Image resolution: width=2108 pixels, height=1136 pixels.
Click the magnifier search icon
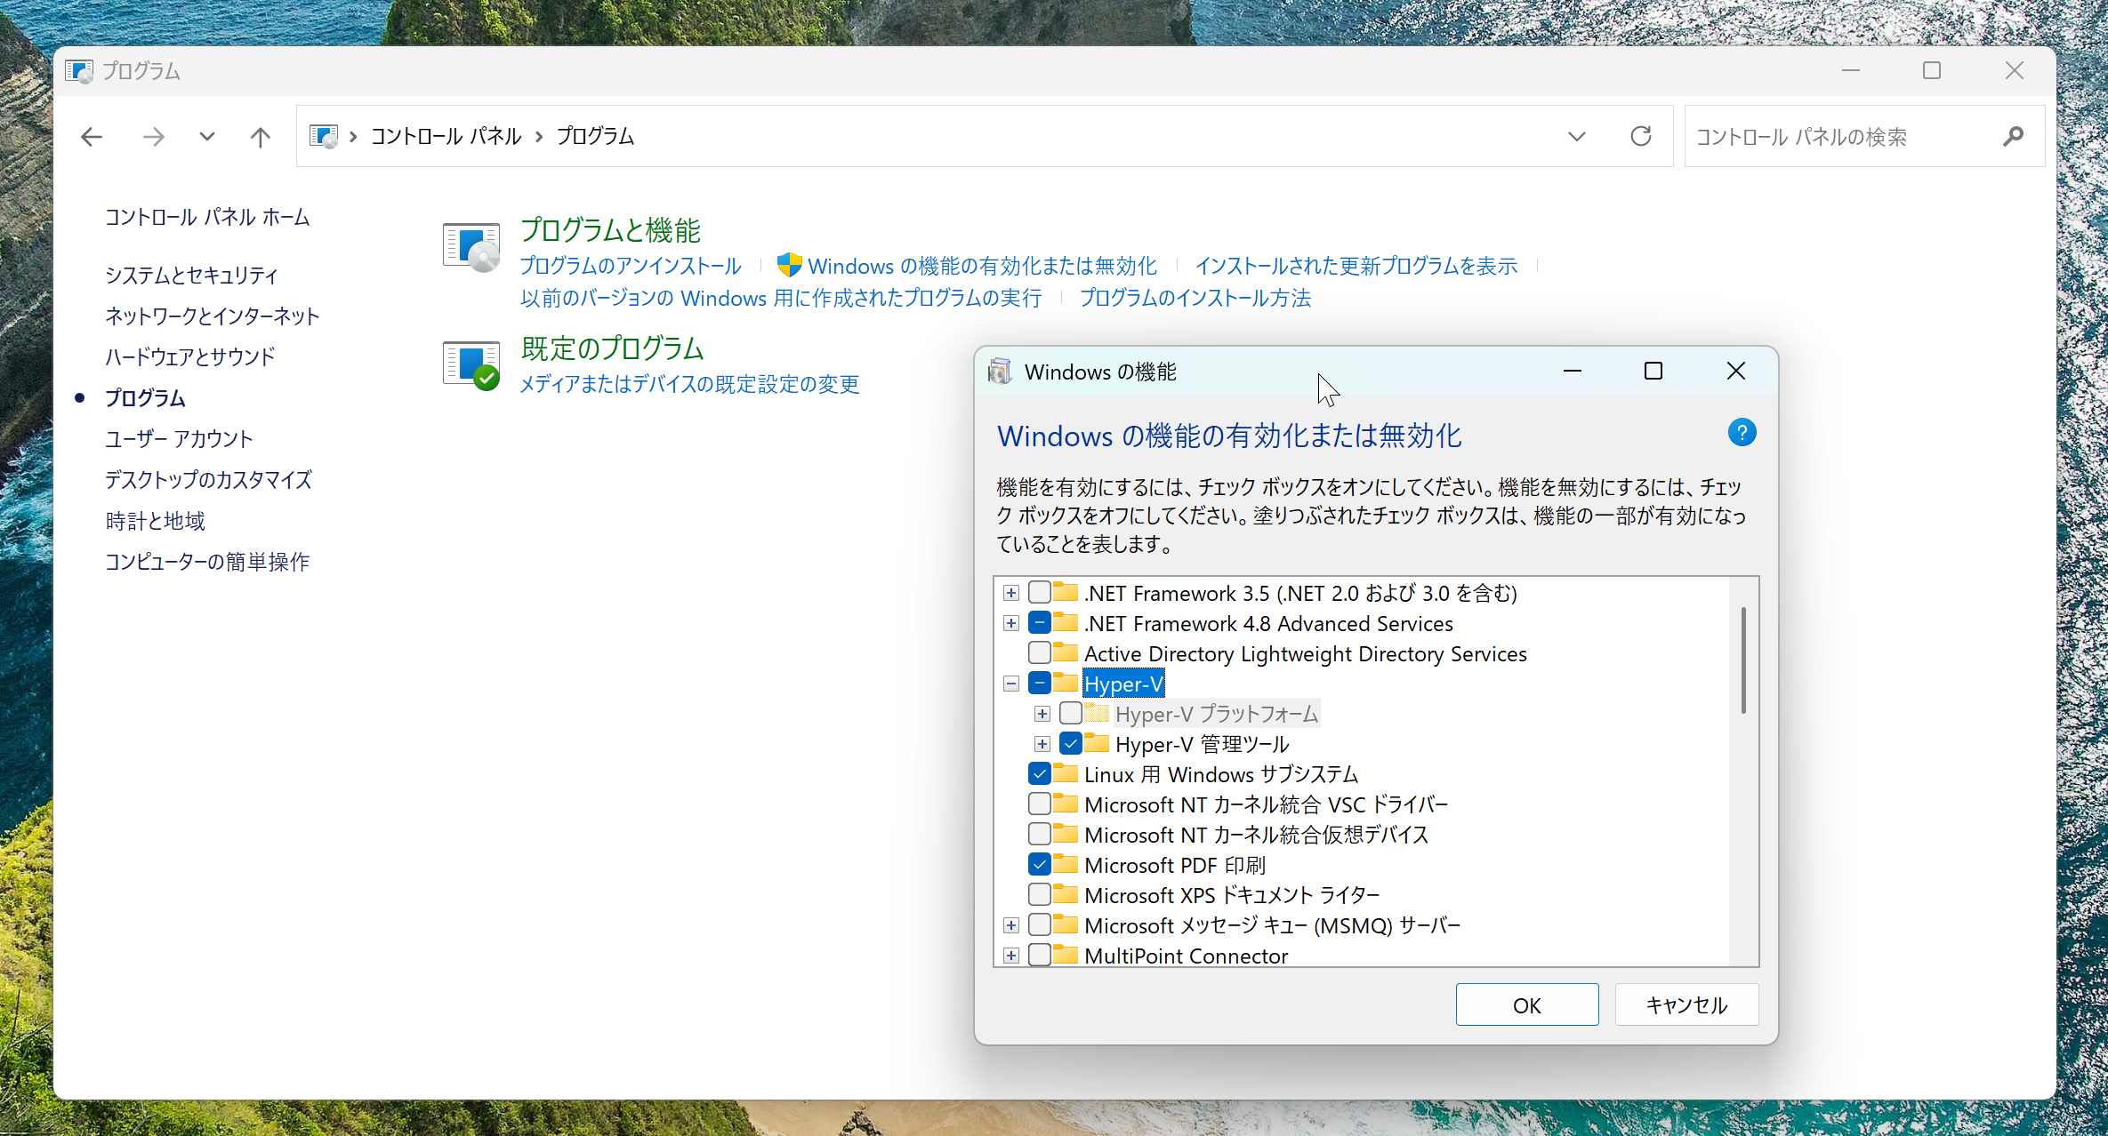(x=2014, y=137)
